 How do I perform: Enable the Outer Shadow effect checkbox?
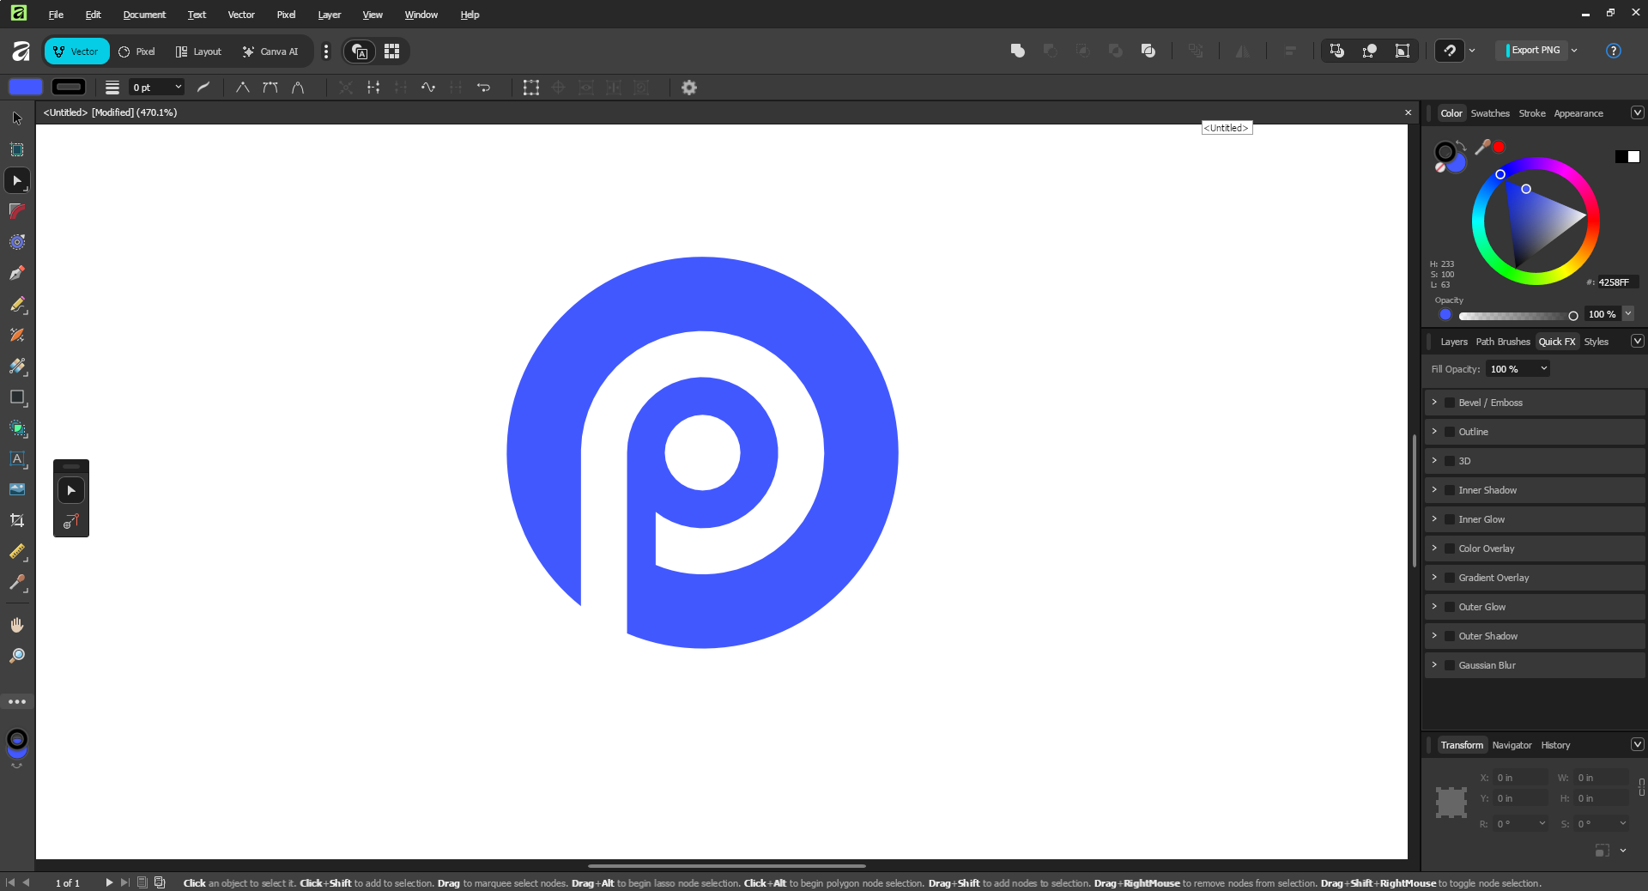(1450, 636)
